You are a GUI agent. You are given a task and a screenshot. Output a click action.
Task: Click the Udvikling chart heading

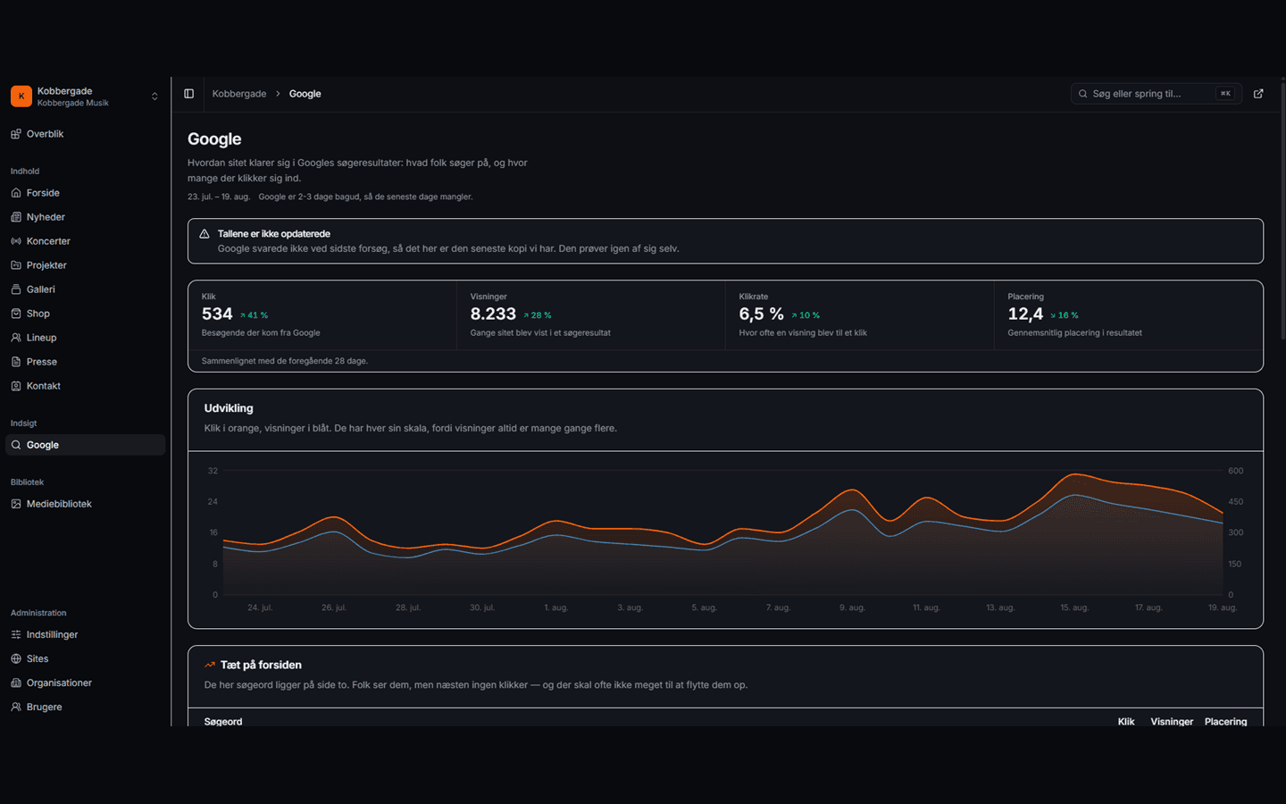pyautogui.click(x=229, y=408)
